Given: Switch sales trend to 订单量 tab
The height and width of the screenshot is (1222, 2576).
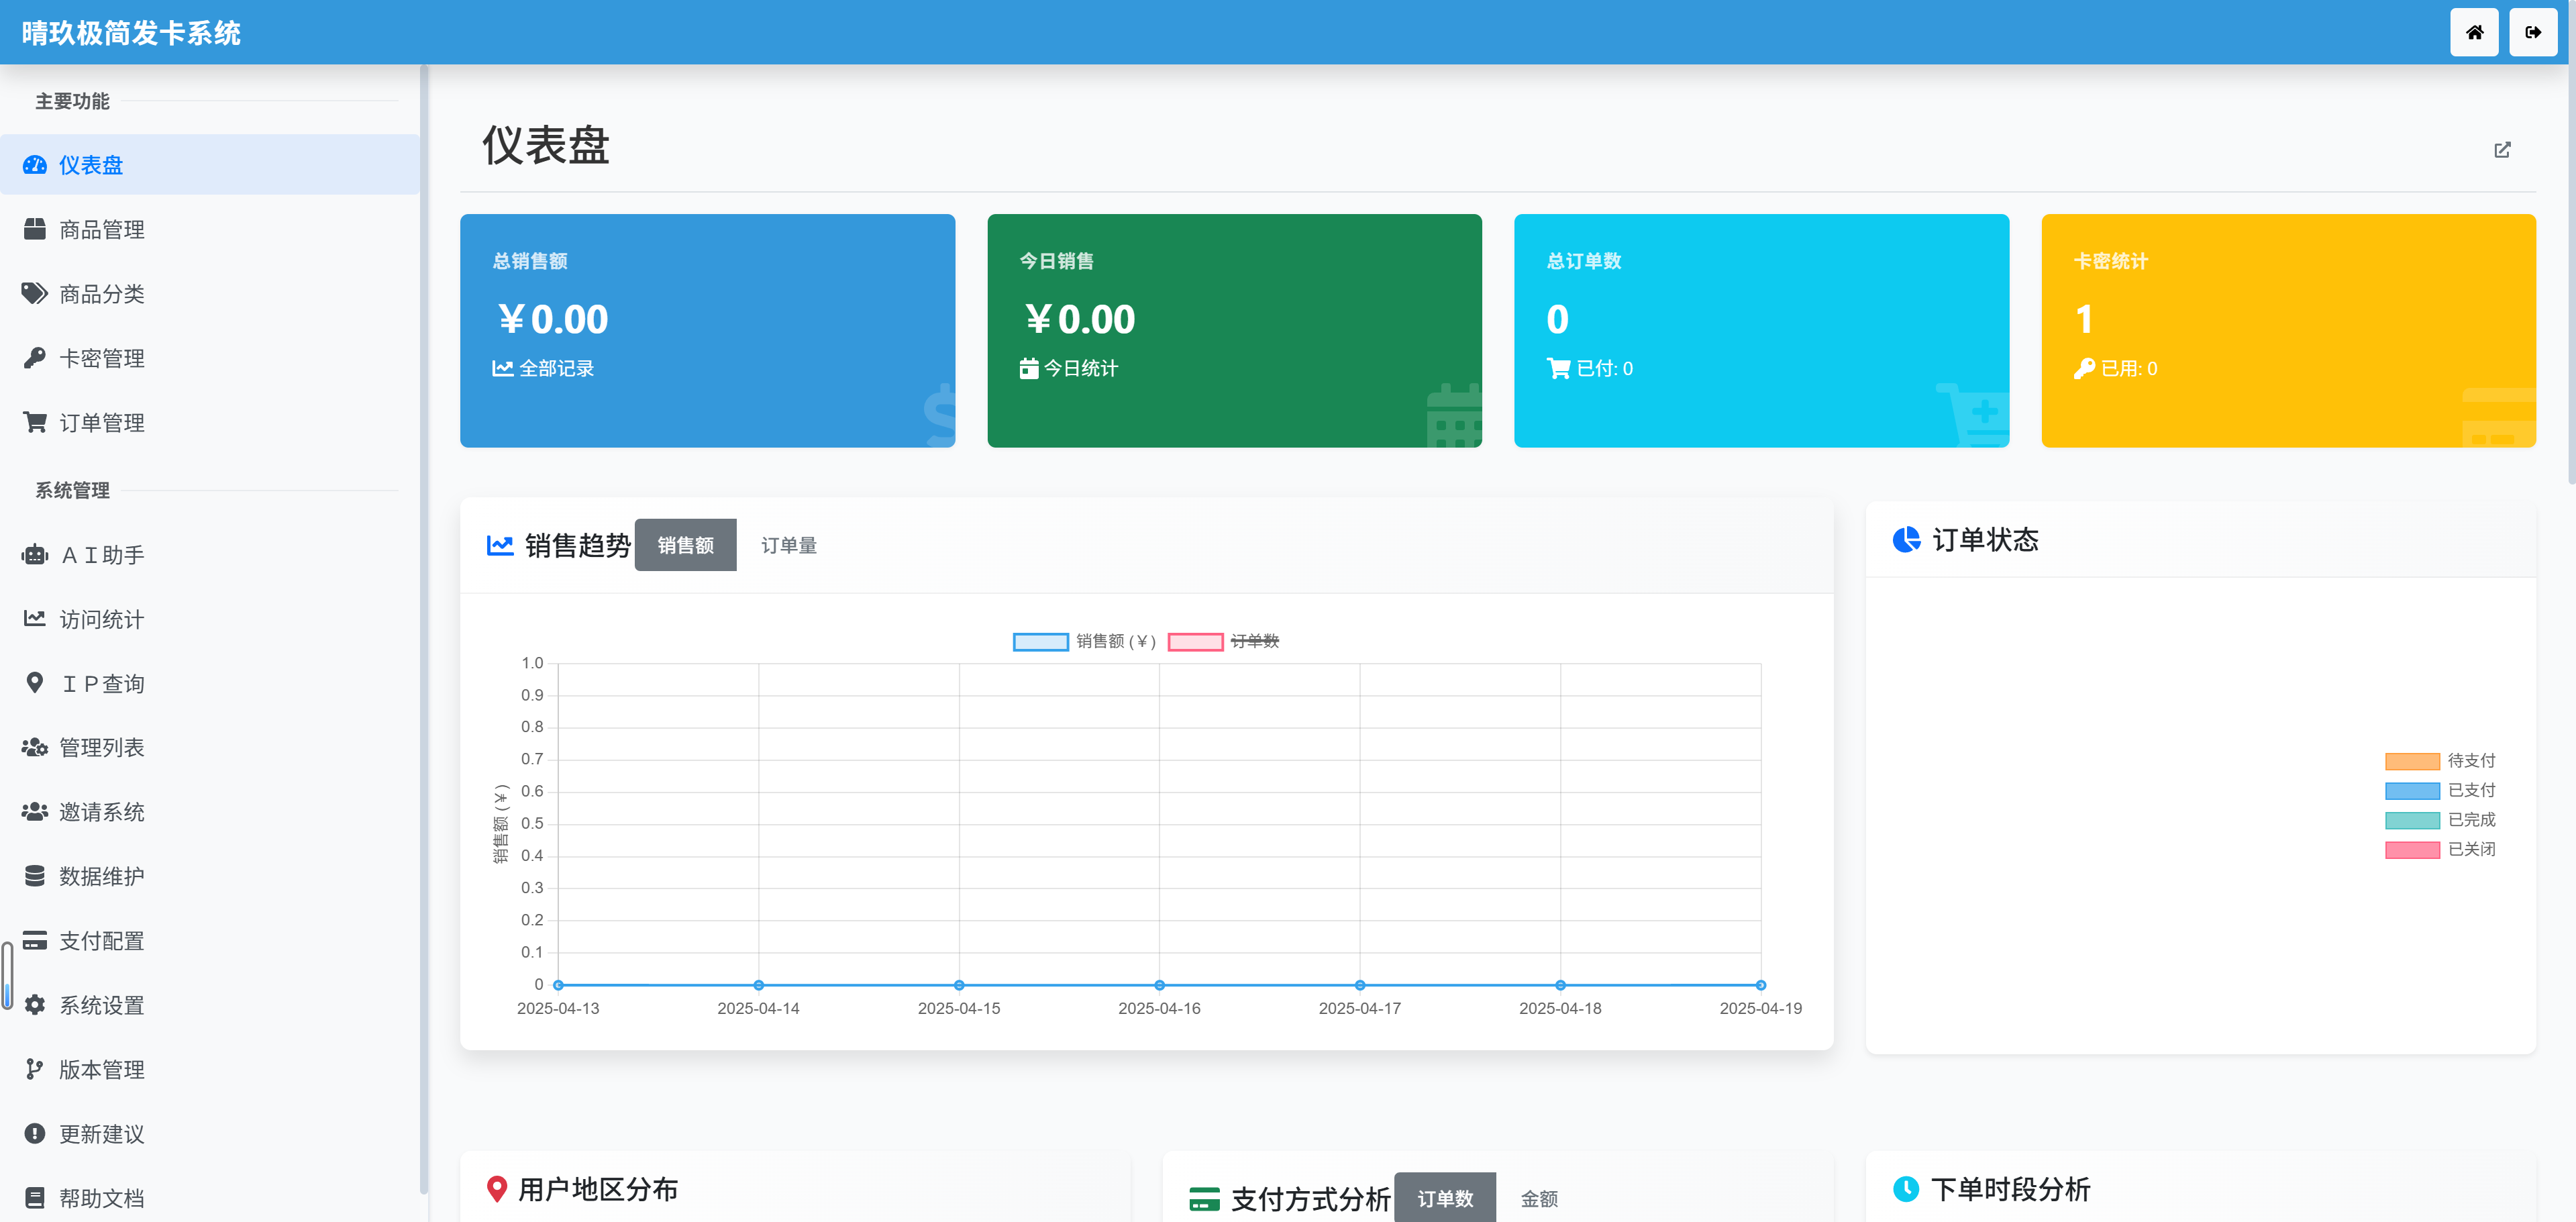Looking at the screenshot, I should [788, 545].
